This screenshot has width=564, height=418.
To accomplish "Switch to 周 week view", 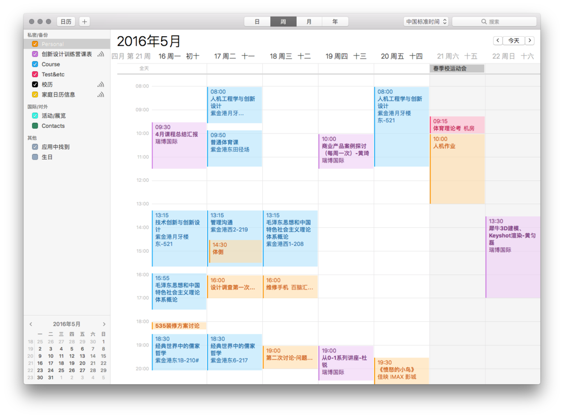I will pyautogui.click(x=284, y=22).
